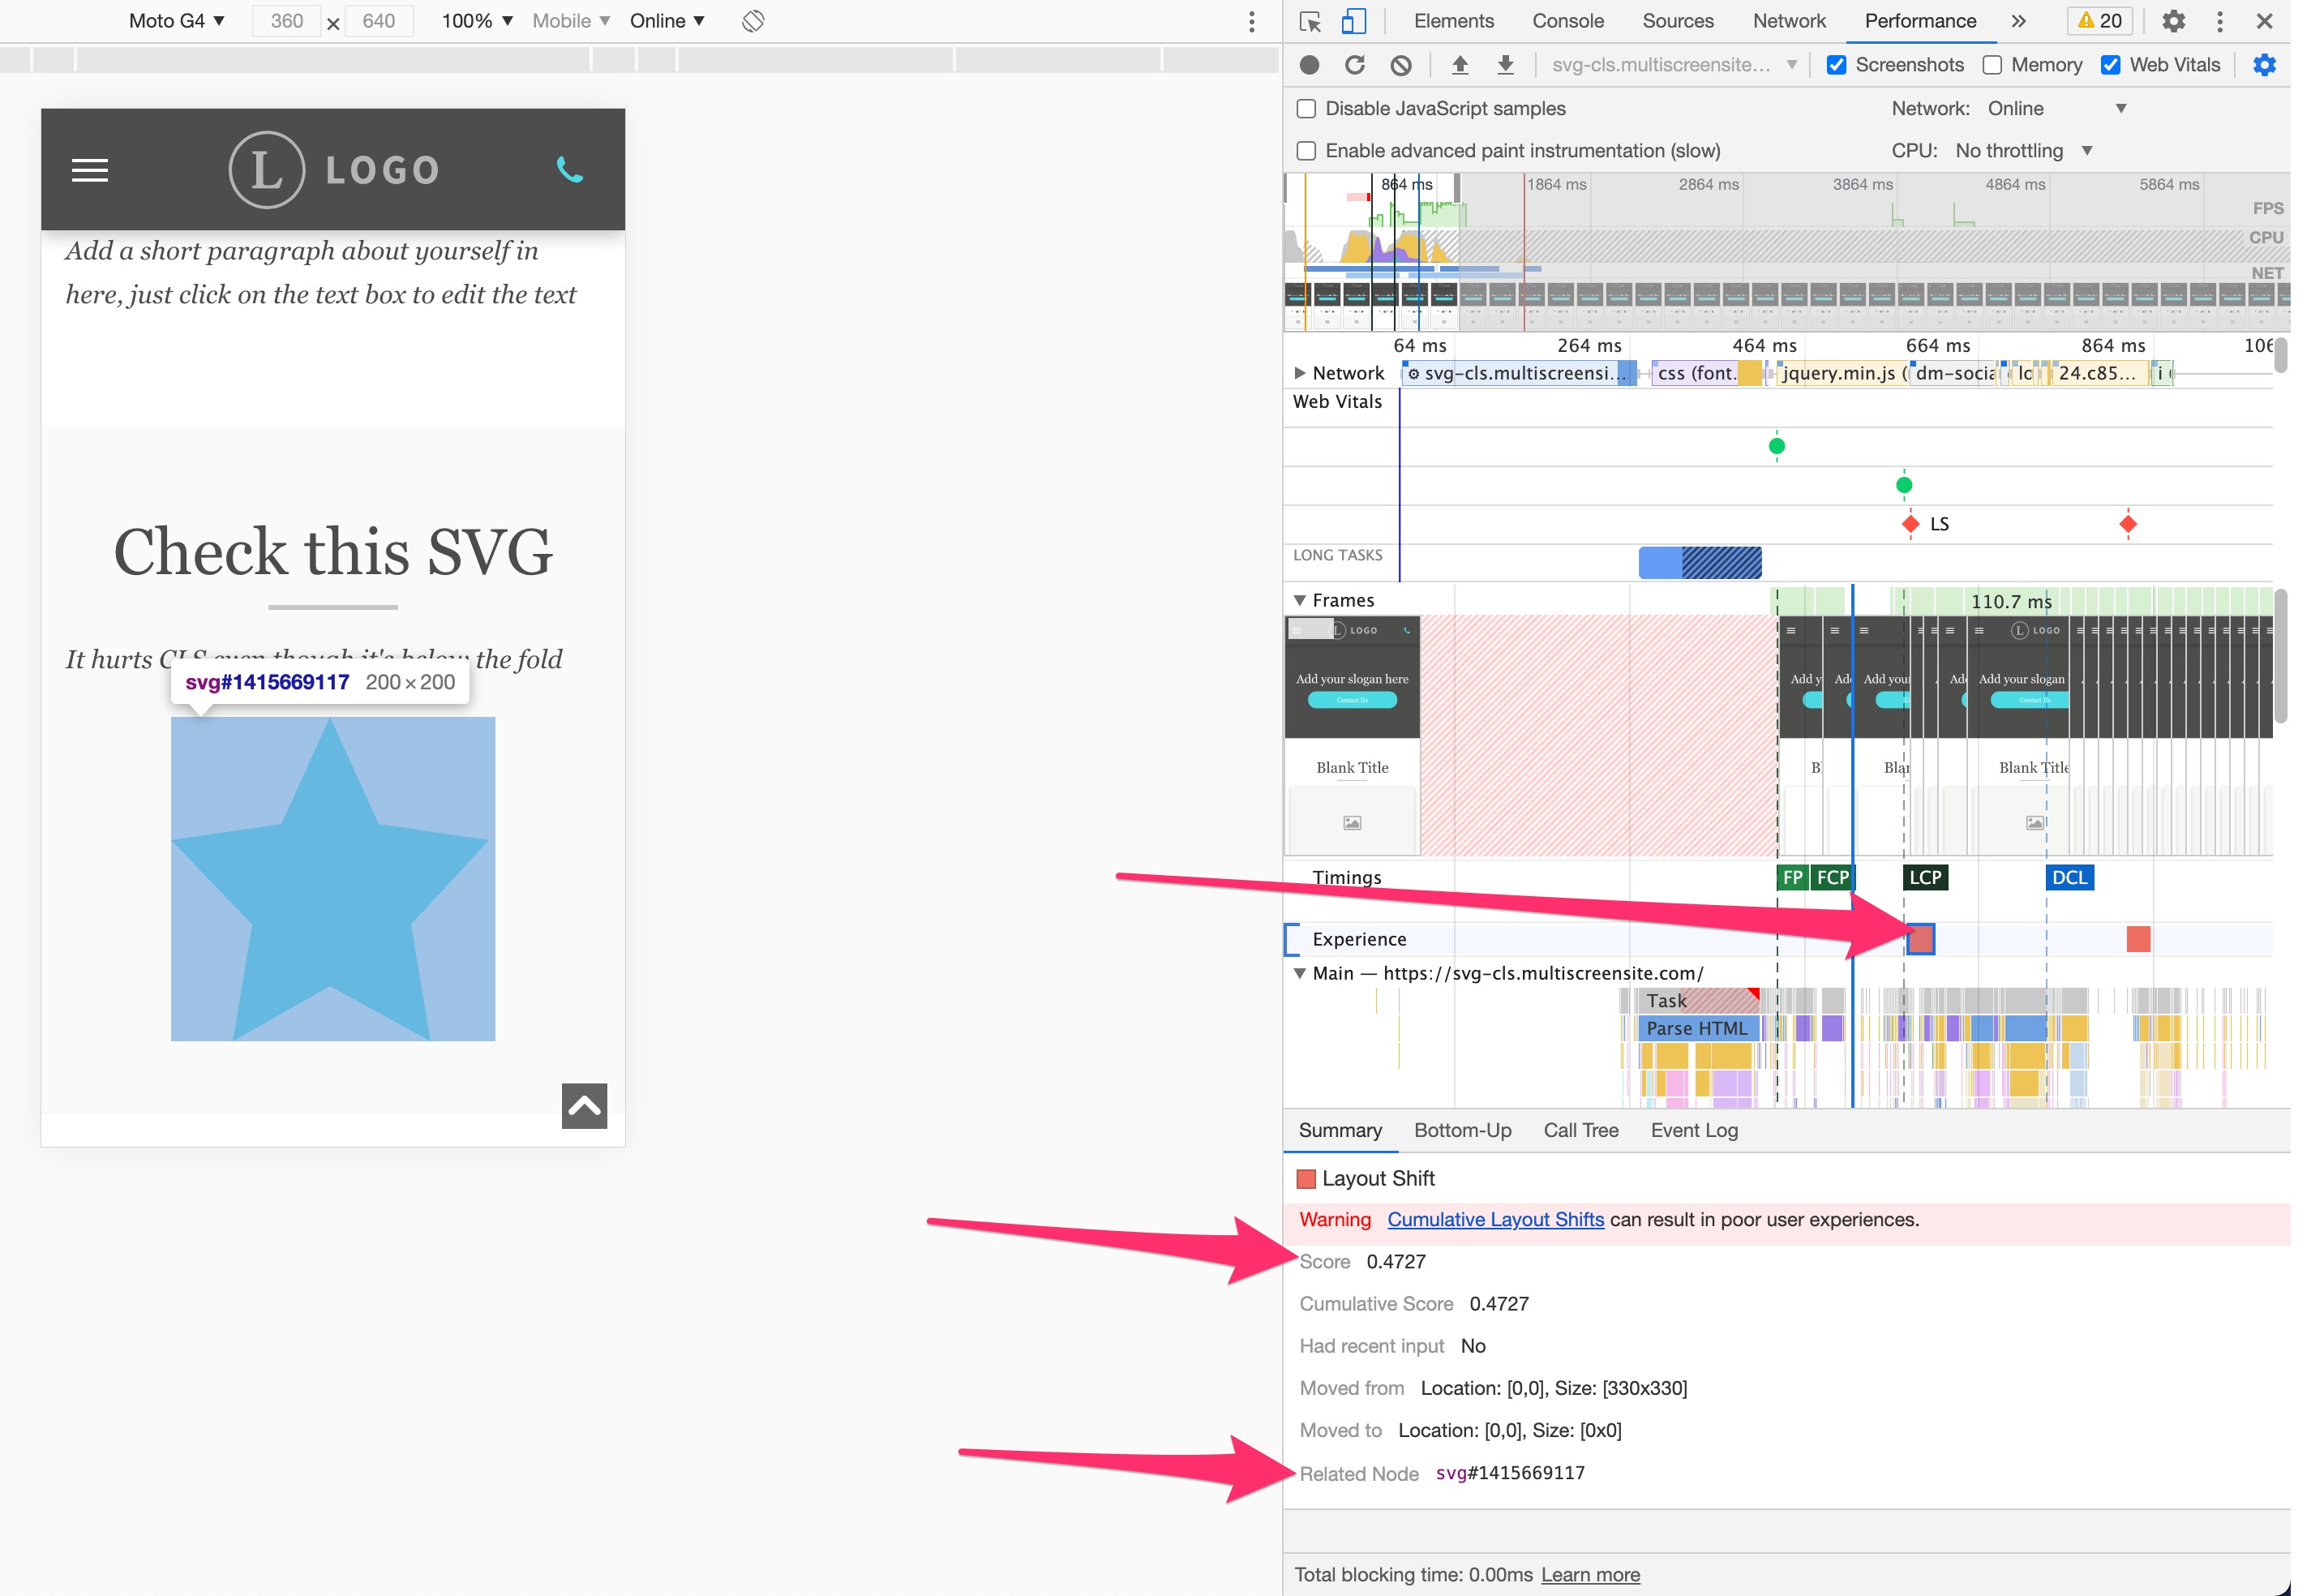The height and width of the screenshot is (1596, 2324).
Task: Open the Bottom-Up tab
Action: click(x=1462, y=1130)
